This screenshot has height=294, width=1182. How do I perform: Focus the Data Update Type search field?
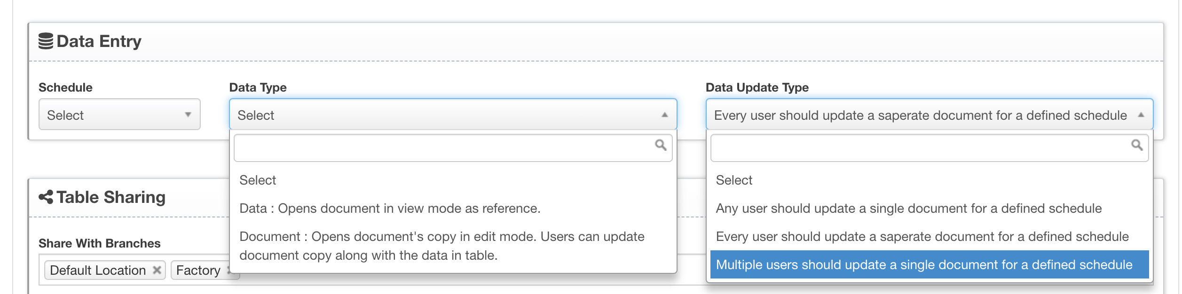click(x=919, y=148)
